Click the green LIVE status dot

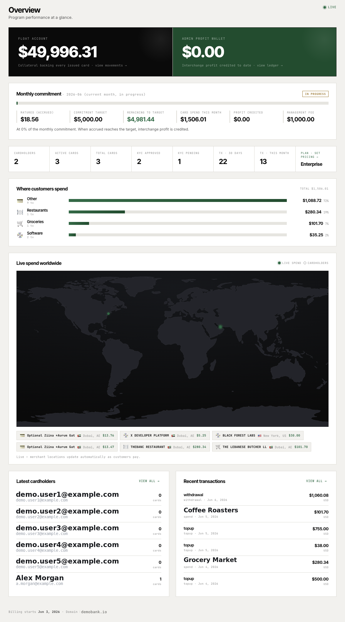pyautogui.click(x=325, y=7)
